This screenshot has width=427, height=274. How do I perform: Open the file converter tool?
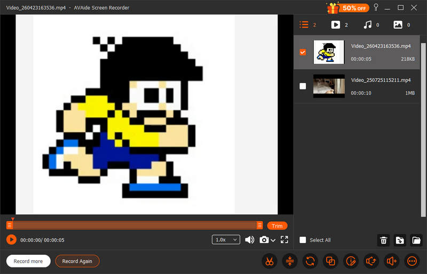click(x=310, y=261)
